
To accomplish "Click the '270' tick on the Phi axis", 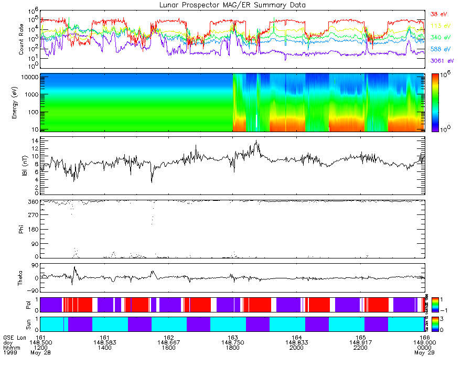I will [33, 215].
